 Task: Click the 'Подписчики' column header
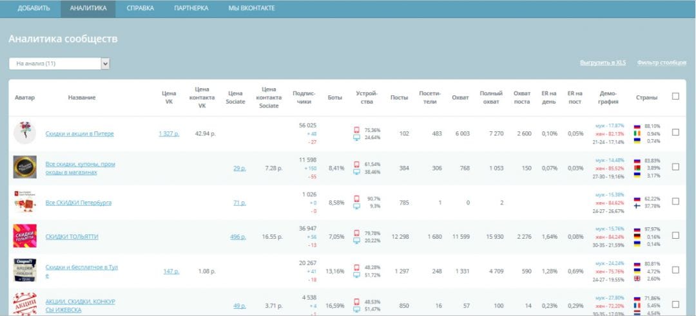pyautogui.click(x=304, y=98)
